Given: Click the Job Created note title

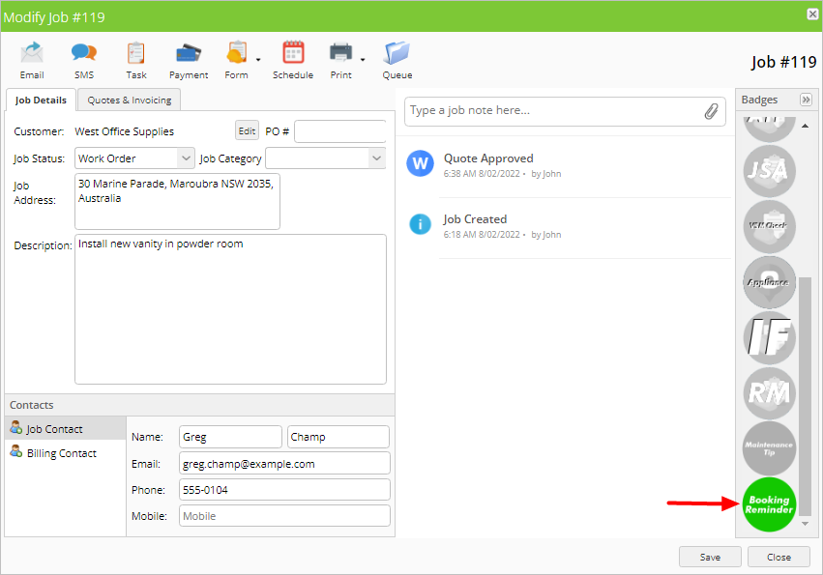Looking at the screenshot, I should click(475, 218).
